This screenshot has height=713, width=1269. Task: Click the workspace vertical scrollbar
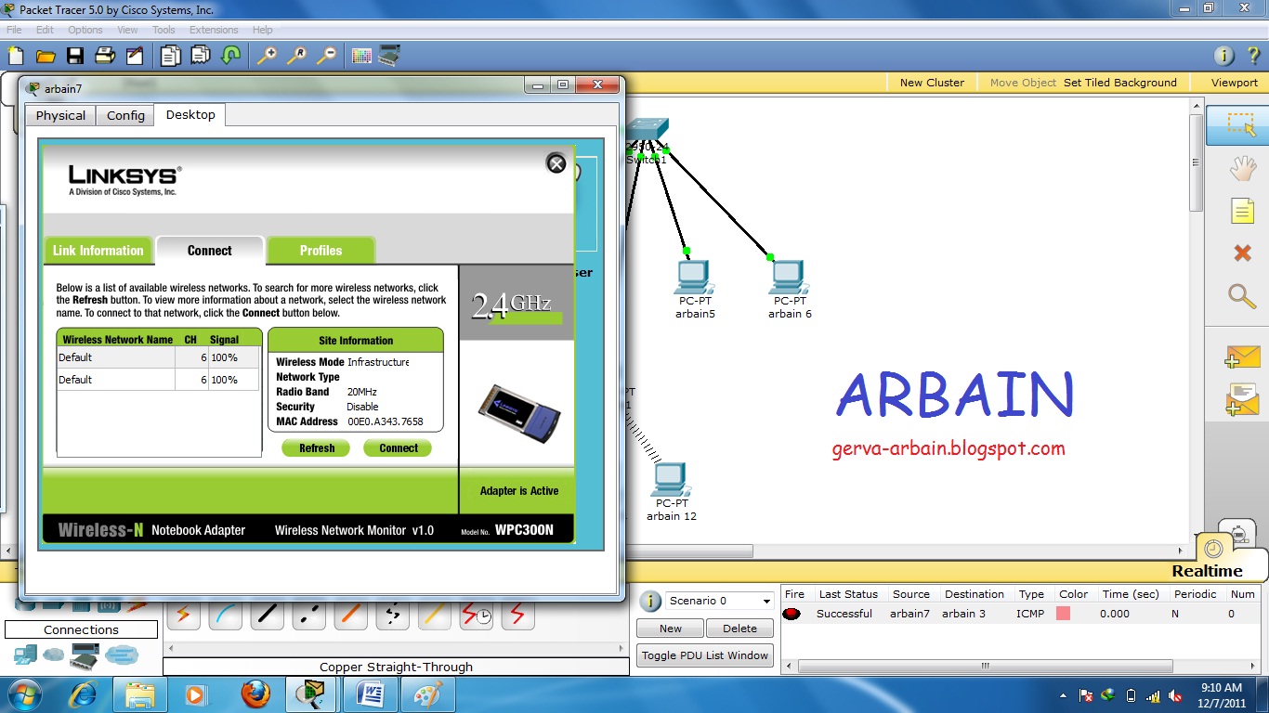coord(1198,162)
